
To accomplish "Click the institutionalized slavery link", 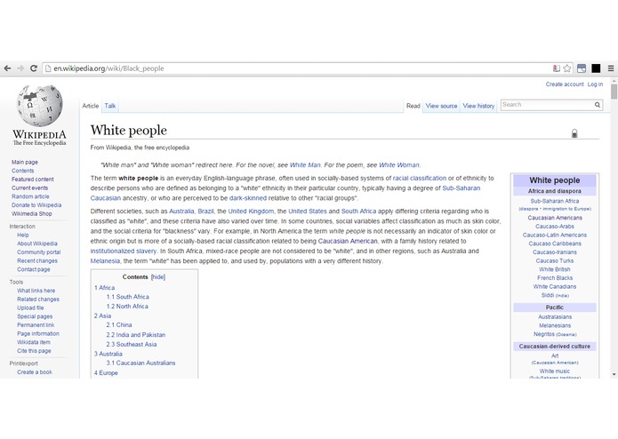I will point(124,251).
